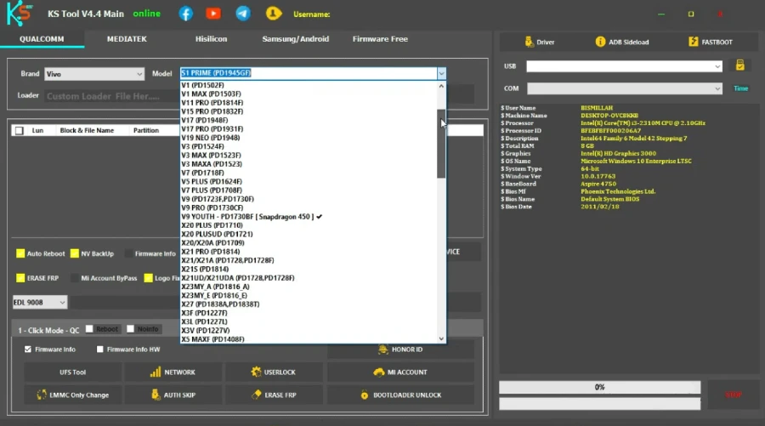Click the yellow user account icon
The image size is (765, 426).
[x=273, y=14]
